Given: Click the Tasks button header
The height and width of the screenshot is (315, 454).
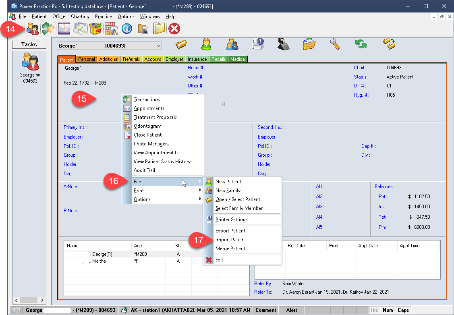Looking at the screenshot, I should tap(29, 44).
